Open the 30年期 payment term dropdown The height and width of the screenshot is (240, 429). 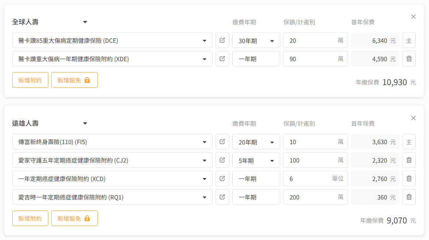click(256, 41)
